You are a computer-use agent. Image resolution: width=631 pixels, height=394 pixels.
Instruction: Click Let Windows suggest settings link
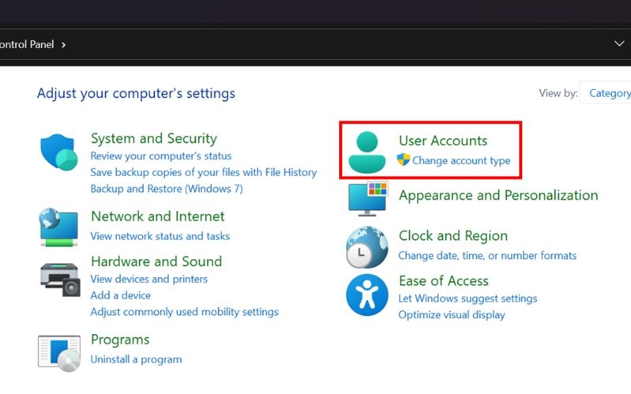468,299
